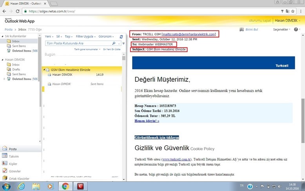Open the media player taskbar icon

50,186
